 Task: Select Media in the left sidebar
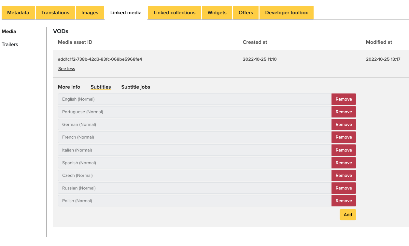(x=9, y=31)
